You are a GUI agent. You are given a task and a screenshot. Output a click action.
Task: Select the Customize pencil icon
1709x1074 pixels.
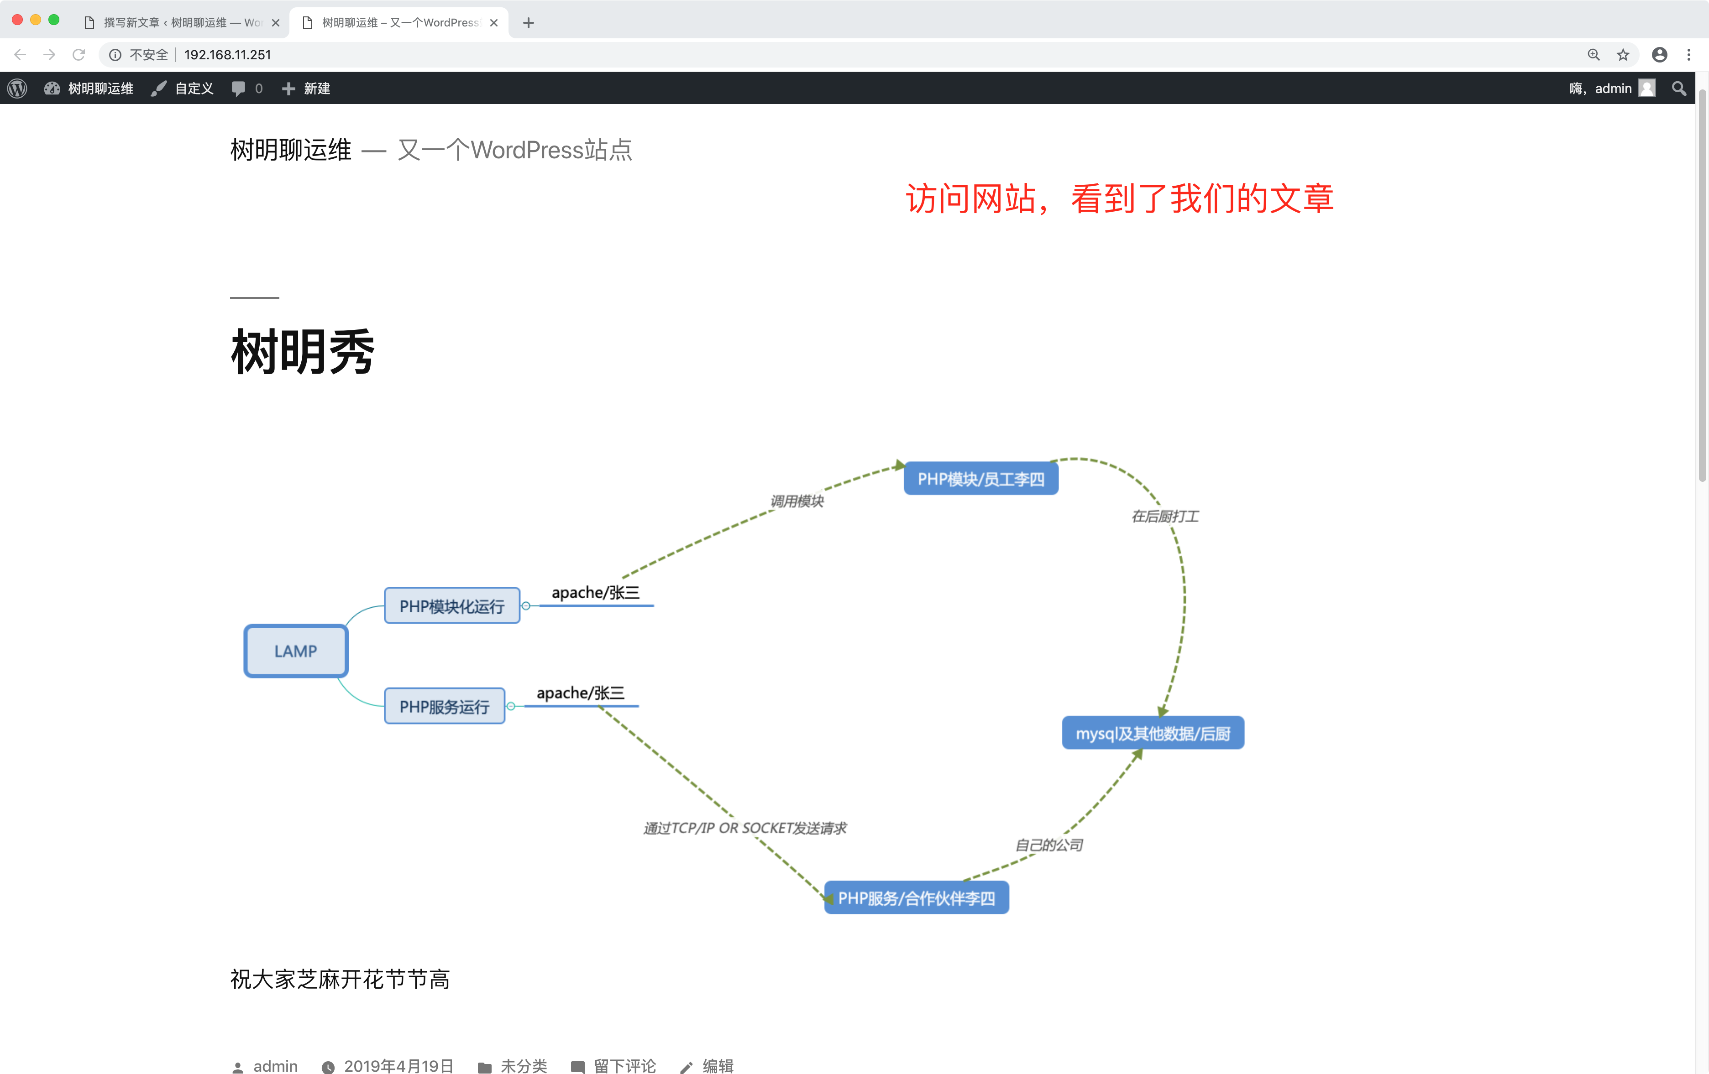click(x=158, y=88)
